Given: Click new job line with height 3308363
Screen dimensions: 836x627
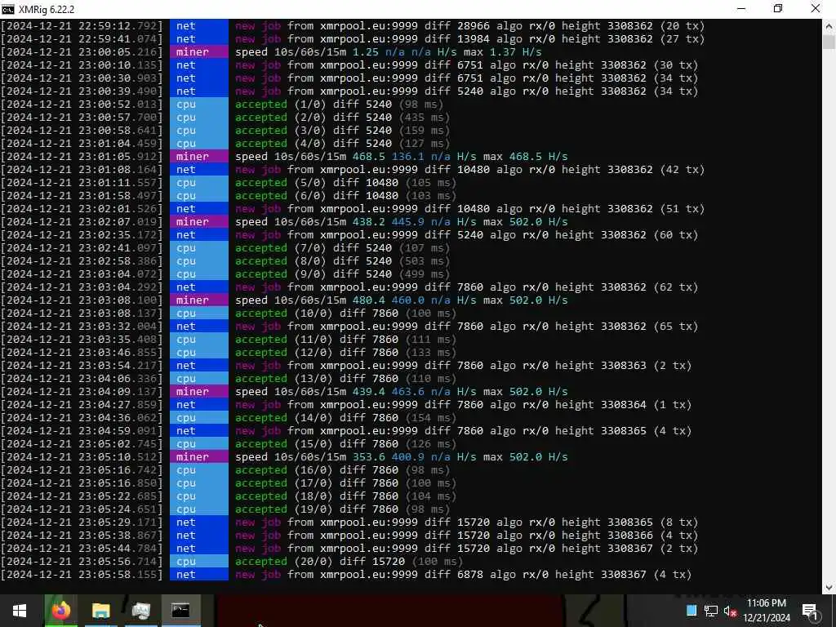Looking at the screenshot, I should (x=346, y=366).
